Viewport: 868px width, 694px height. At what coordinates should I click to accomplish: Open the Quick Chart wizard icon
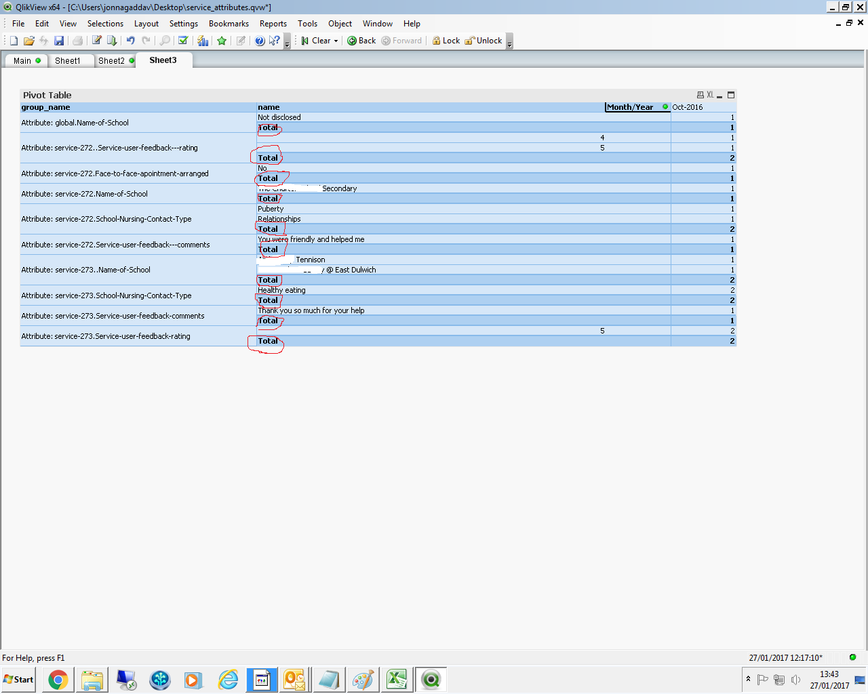pos(203,41)
